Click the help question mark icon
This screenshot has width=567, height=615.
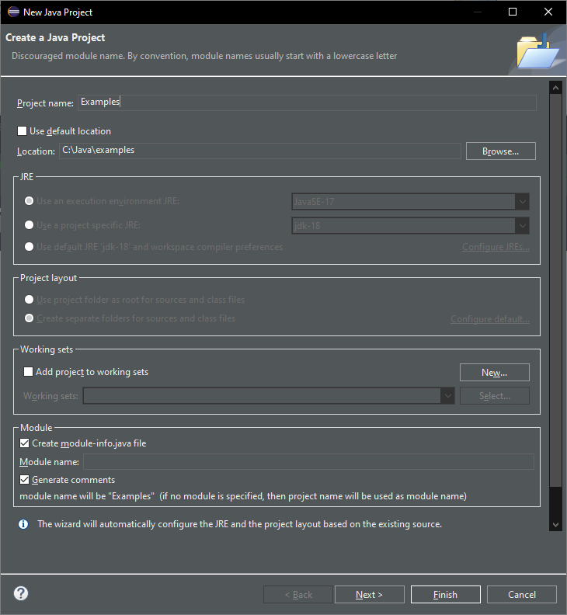[x=21, y=594]
